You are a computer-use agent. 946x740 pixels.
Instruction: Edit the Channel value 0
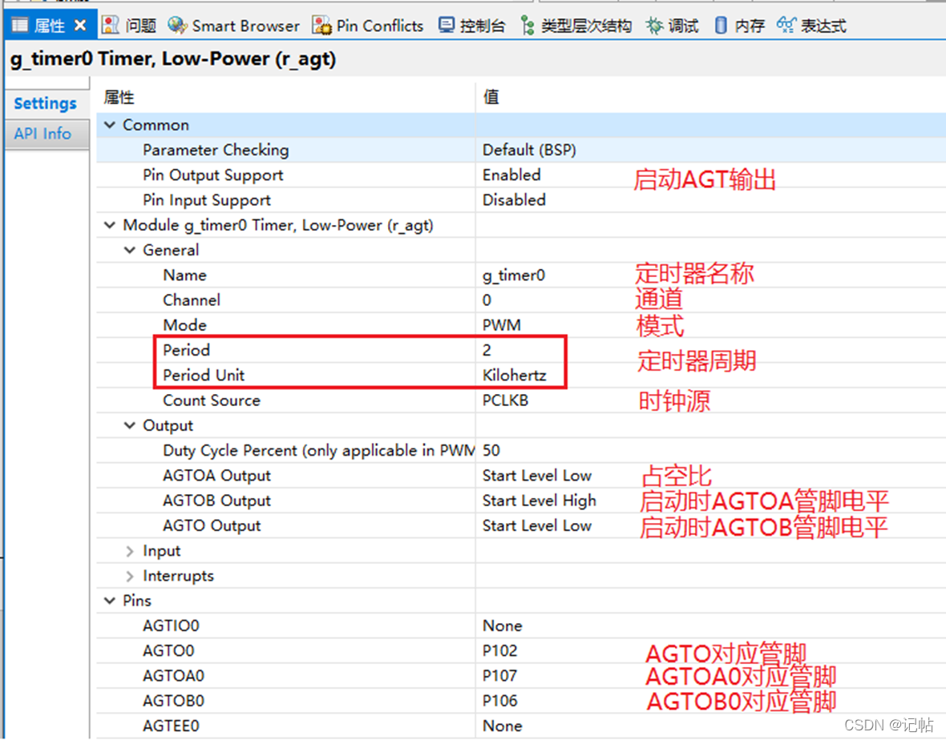(487, 300)
